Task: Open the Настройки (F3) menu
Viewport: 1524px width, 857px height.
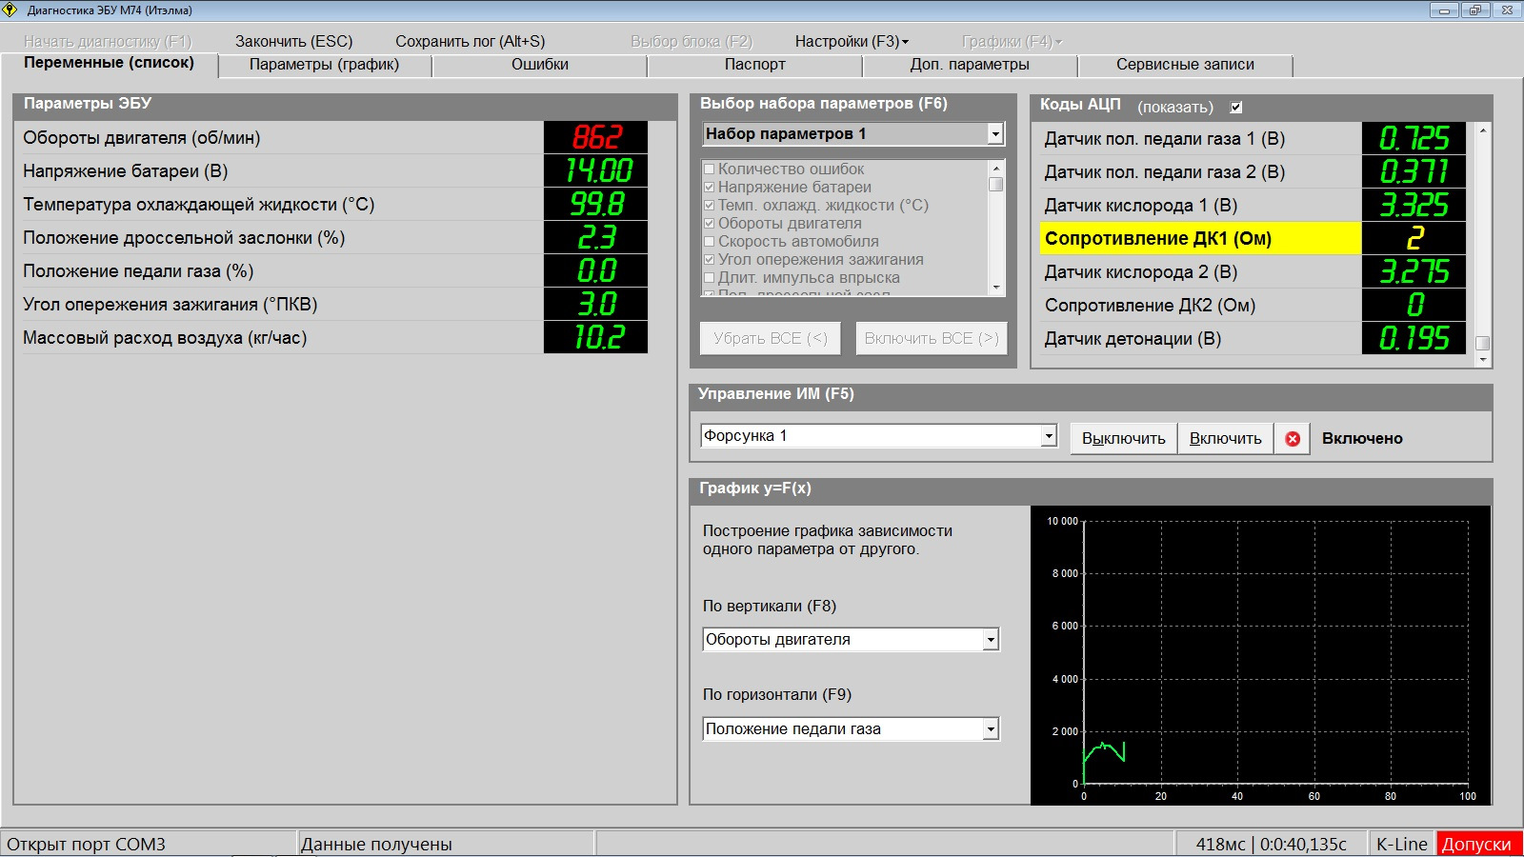Action: pyautogui.click(x=851, y=42)
